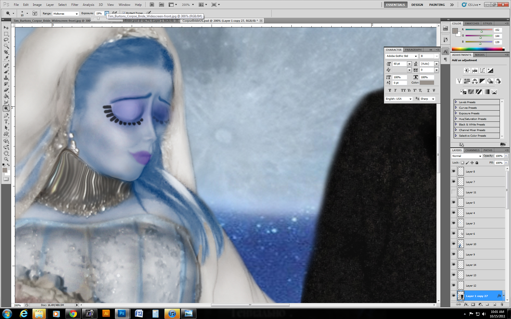Image resolution: width=511 pixels, height=319 pixels.
Task: Switch to the Channels tab
Action: [x=472, y=150]
